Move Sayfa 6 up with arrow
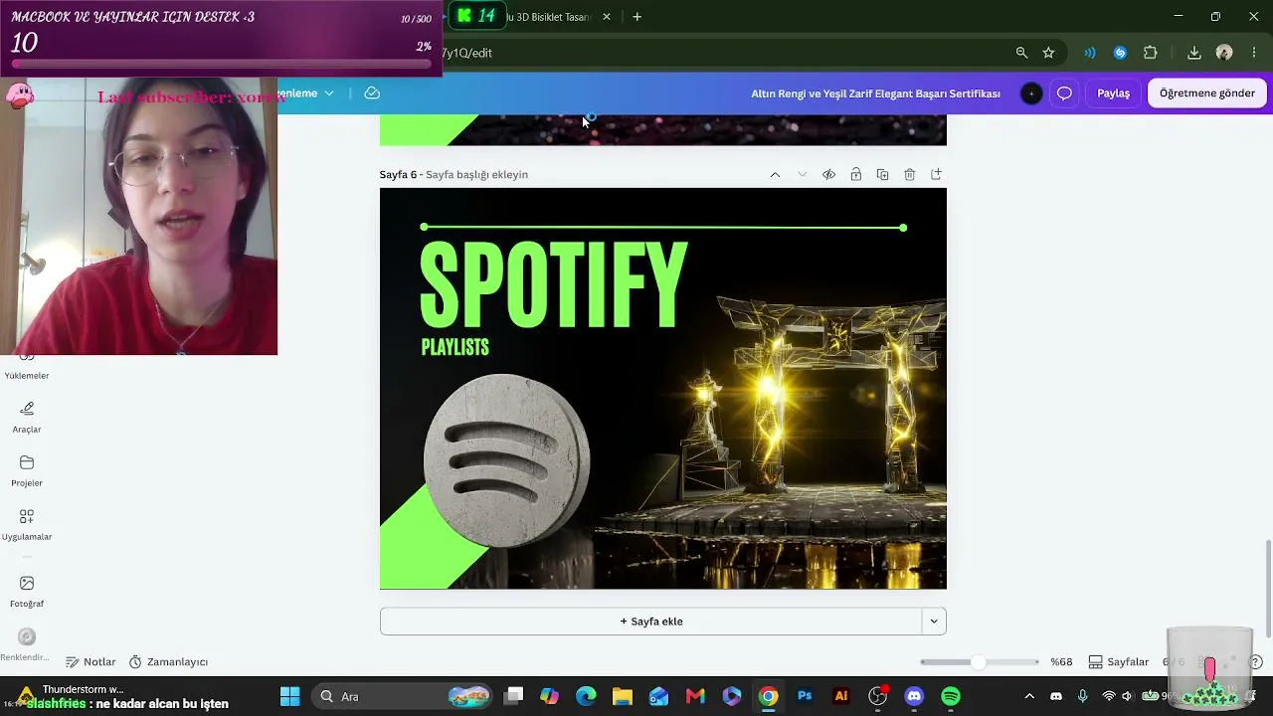Viewport: 1273px width, 716px height. (775, 175)
